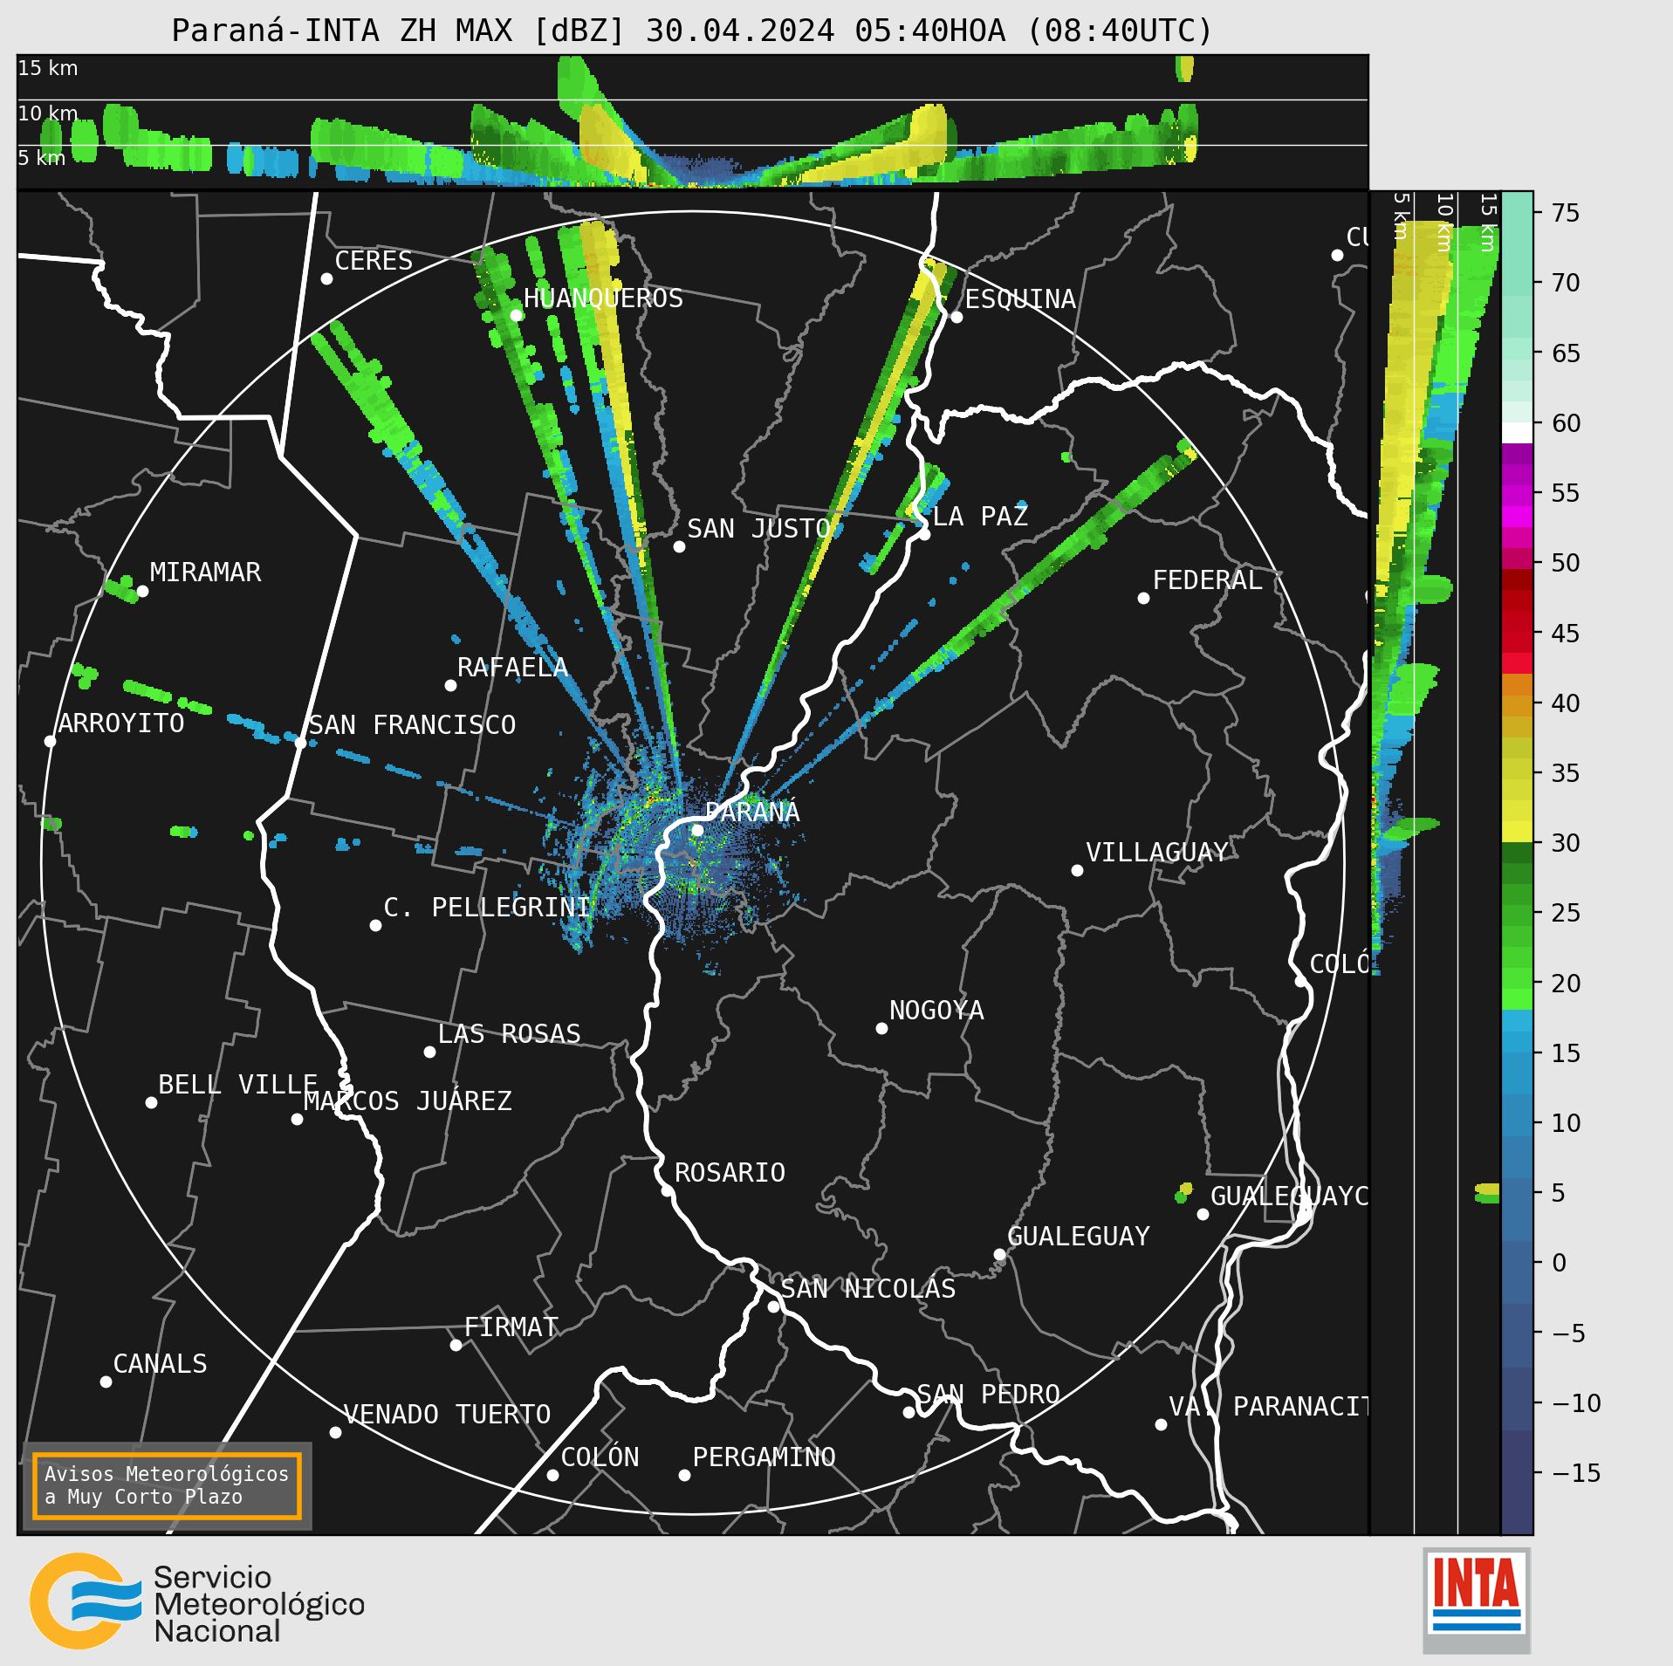Click the VILLAGUAY city label
This screenshot has width=1673, height=1666.
point(1157,853)
